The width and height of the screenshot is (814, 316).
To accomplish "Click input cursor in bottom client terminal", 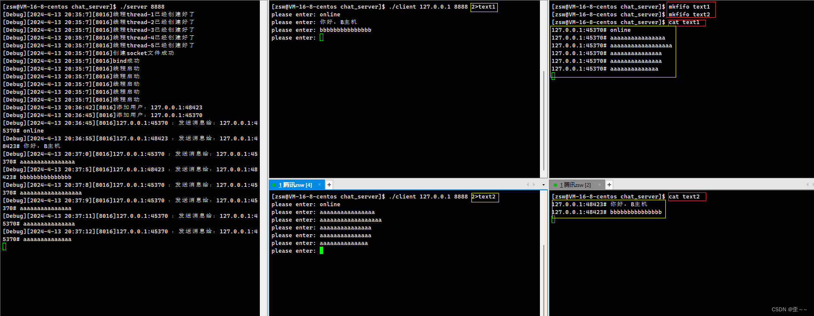I will (x=321, y=251).
